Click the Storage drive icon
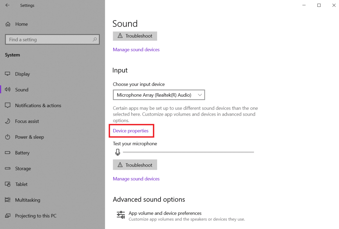 click(x=8, y=169)
